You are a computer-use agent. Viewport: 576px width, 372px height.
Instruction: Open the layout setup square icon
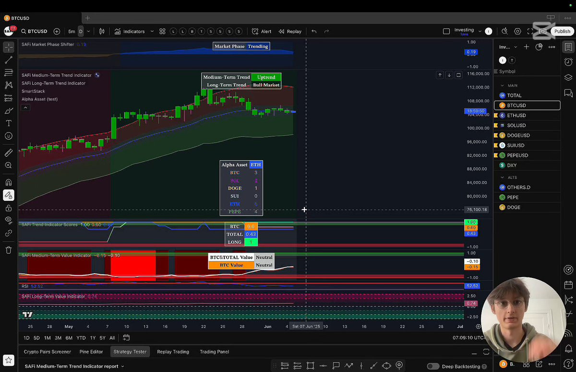[x=446, y=31]
